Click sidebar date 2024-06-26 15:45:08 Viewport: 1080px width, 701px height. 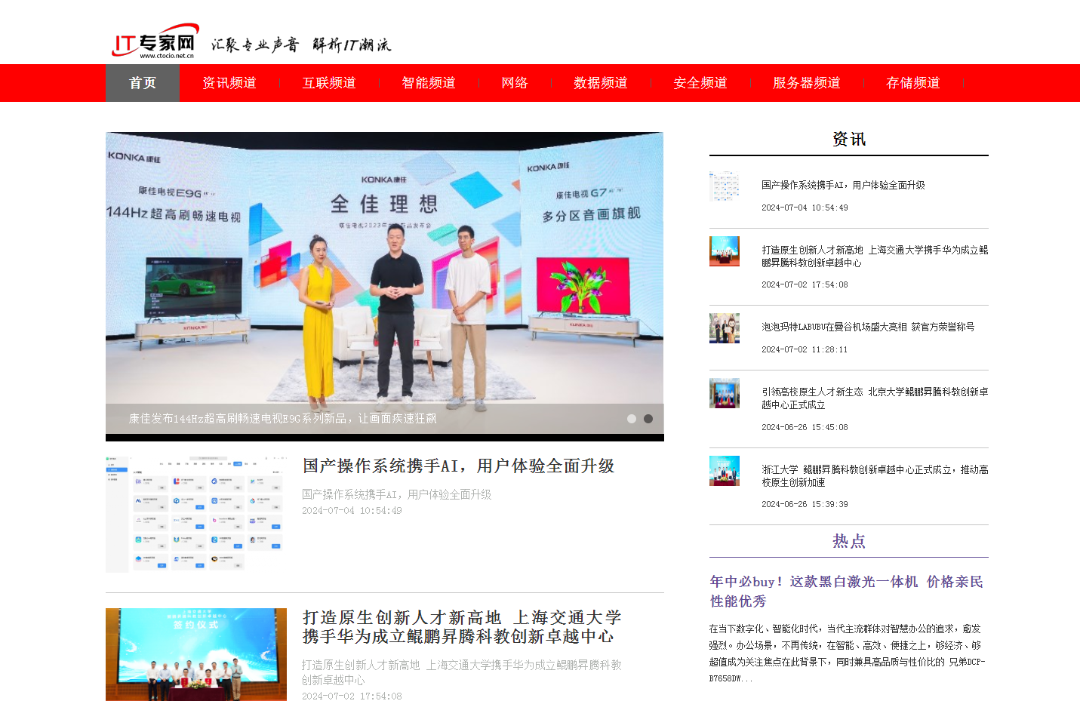click(805, 428)
